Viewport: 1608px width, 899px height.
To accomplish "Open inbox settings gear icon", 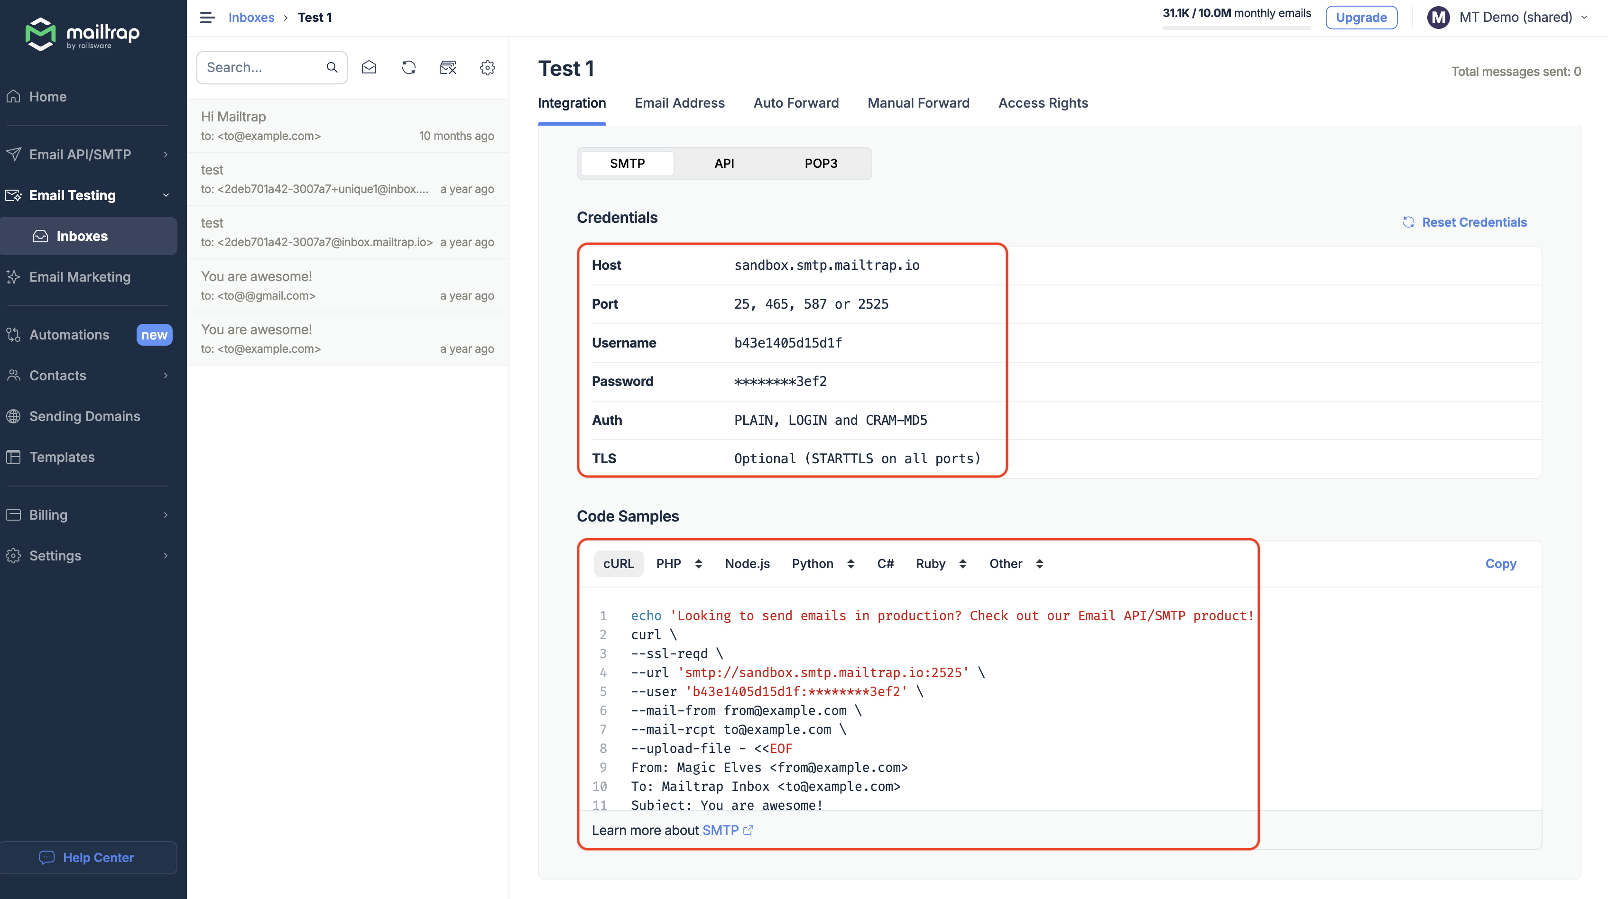I will tap(488, 67).
